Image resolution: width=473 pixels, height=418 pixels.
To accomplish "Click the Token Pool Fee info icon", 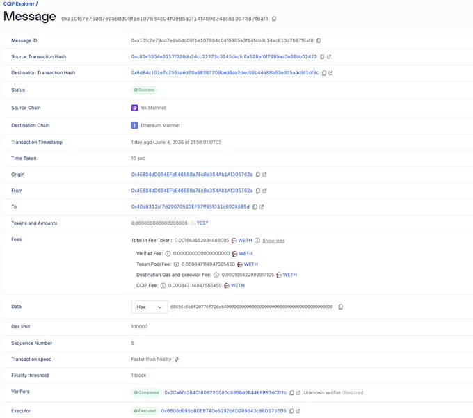I will tap(176, 264).
